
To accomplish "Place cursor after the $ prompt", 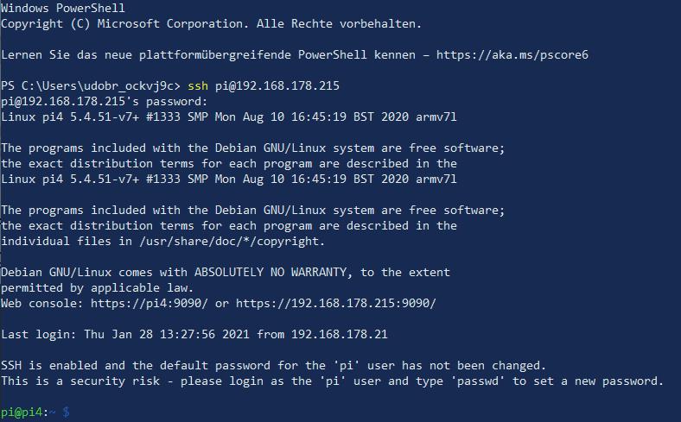I will click(x=76, y=413).
